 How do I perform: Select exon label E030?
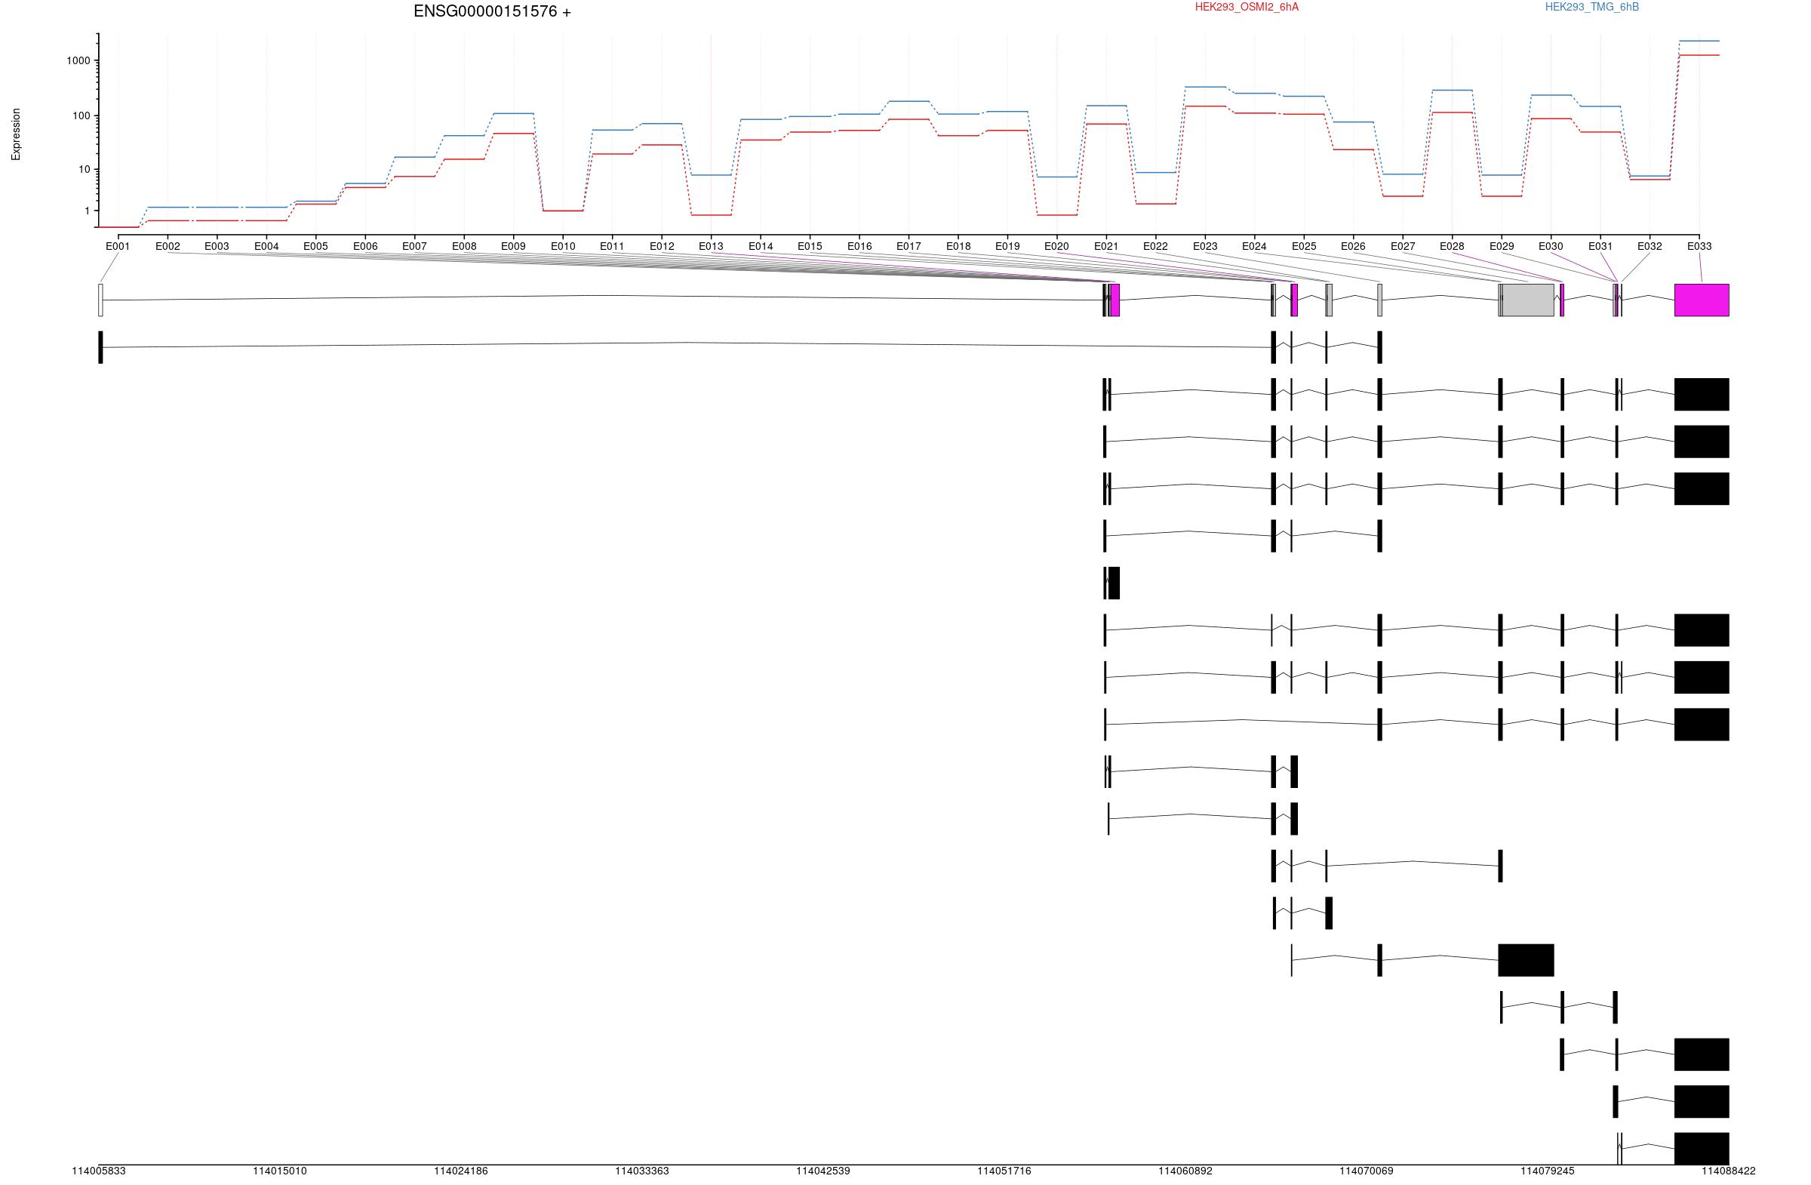pos(1551,246)
